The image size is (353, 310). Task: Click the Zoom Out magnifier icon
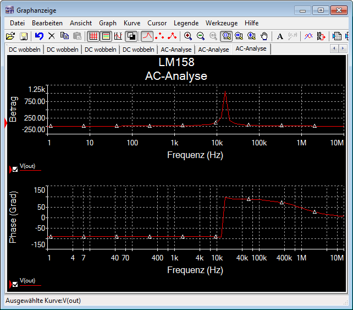point(200,36)
